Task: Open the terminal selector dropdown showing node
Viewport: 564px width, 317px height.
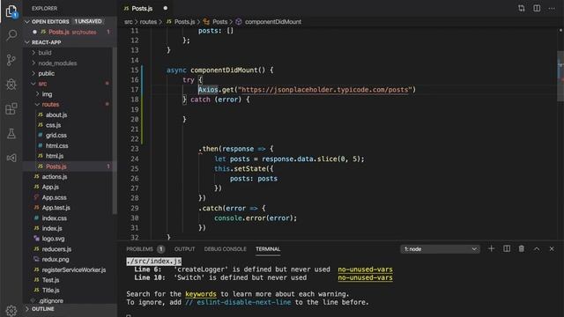Action: tap(440, 248)
